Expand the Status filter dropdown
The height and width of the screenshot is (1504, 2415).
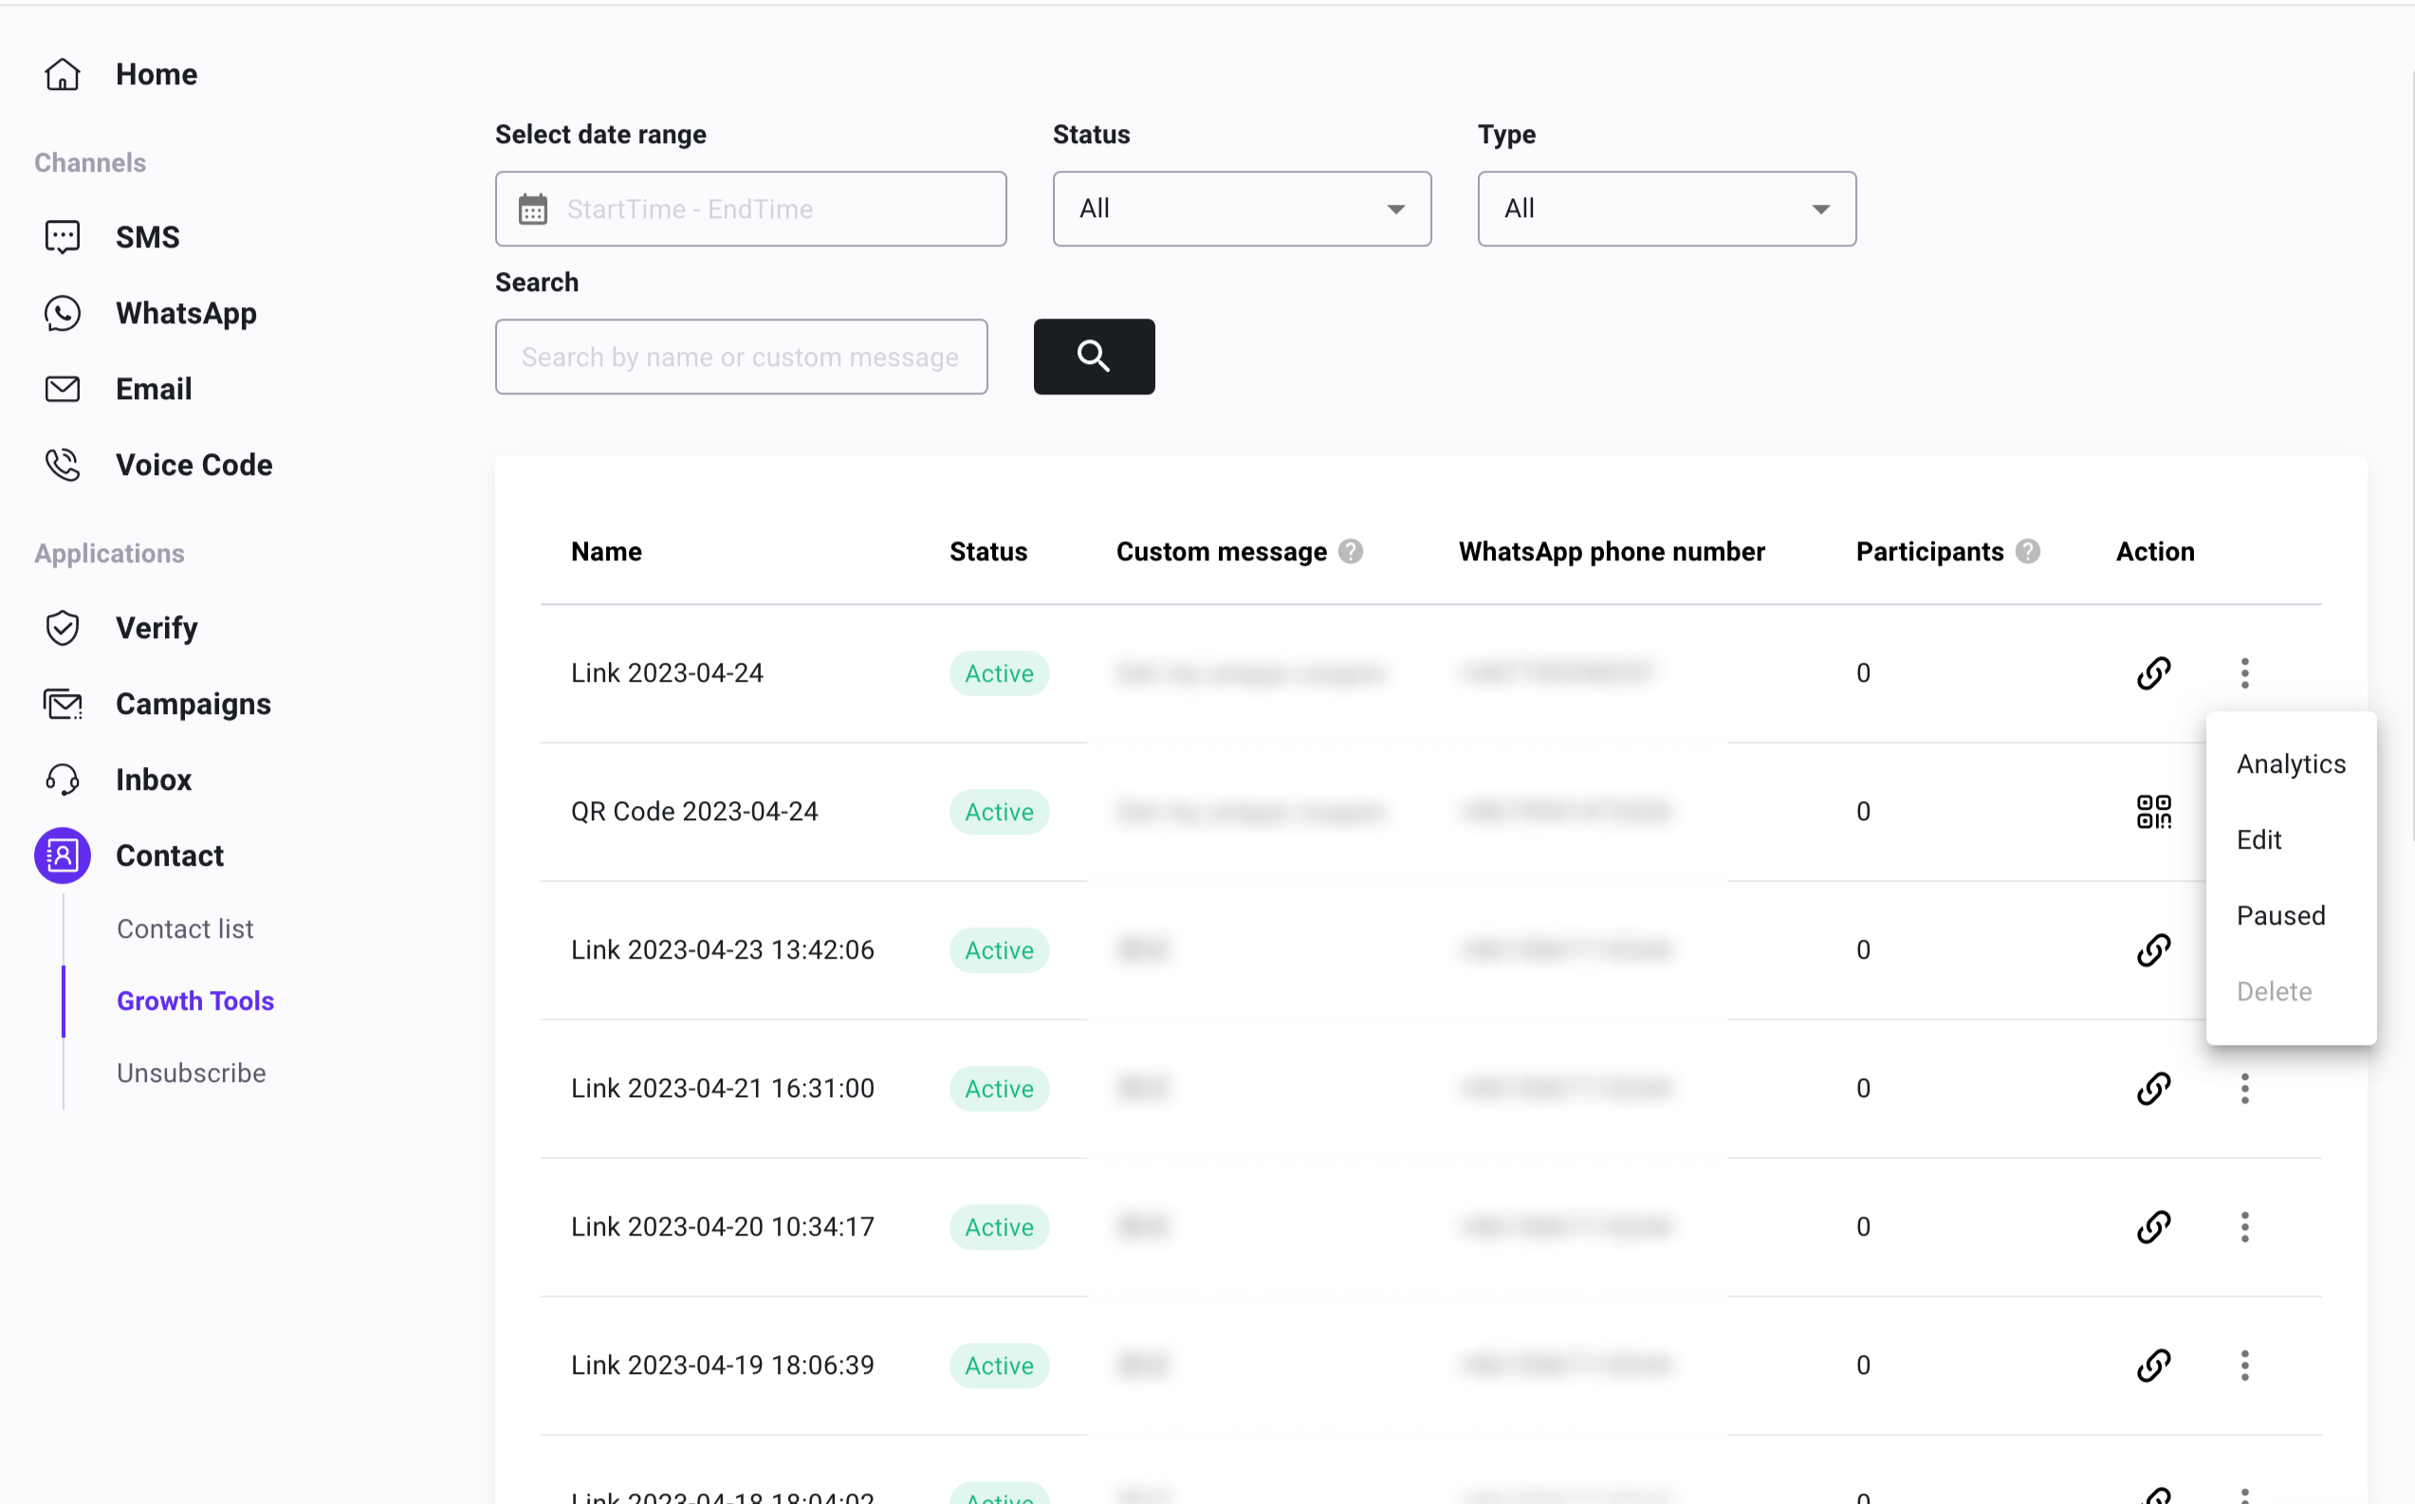[x=1242, y=209]
